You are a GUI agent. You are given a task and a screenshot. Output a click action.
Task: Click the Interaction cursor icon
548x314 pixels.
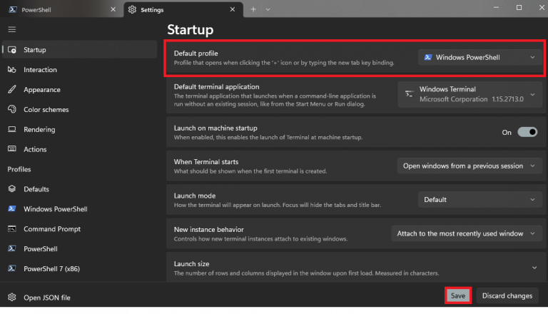pyautogui.click(x=12, y=70)
